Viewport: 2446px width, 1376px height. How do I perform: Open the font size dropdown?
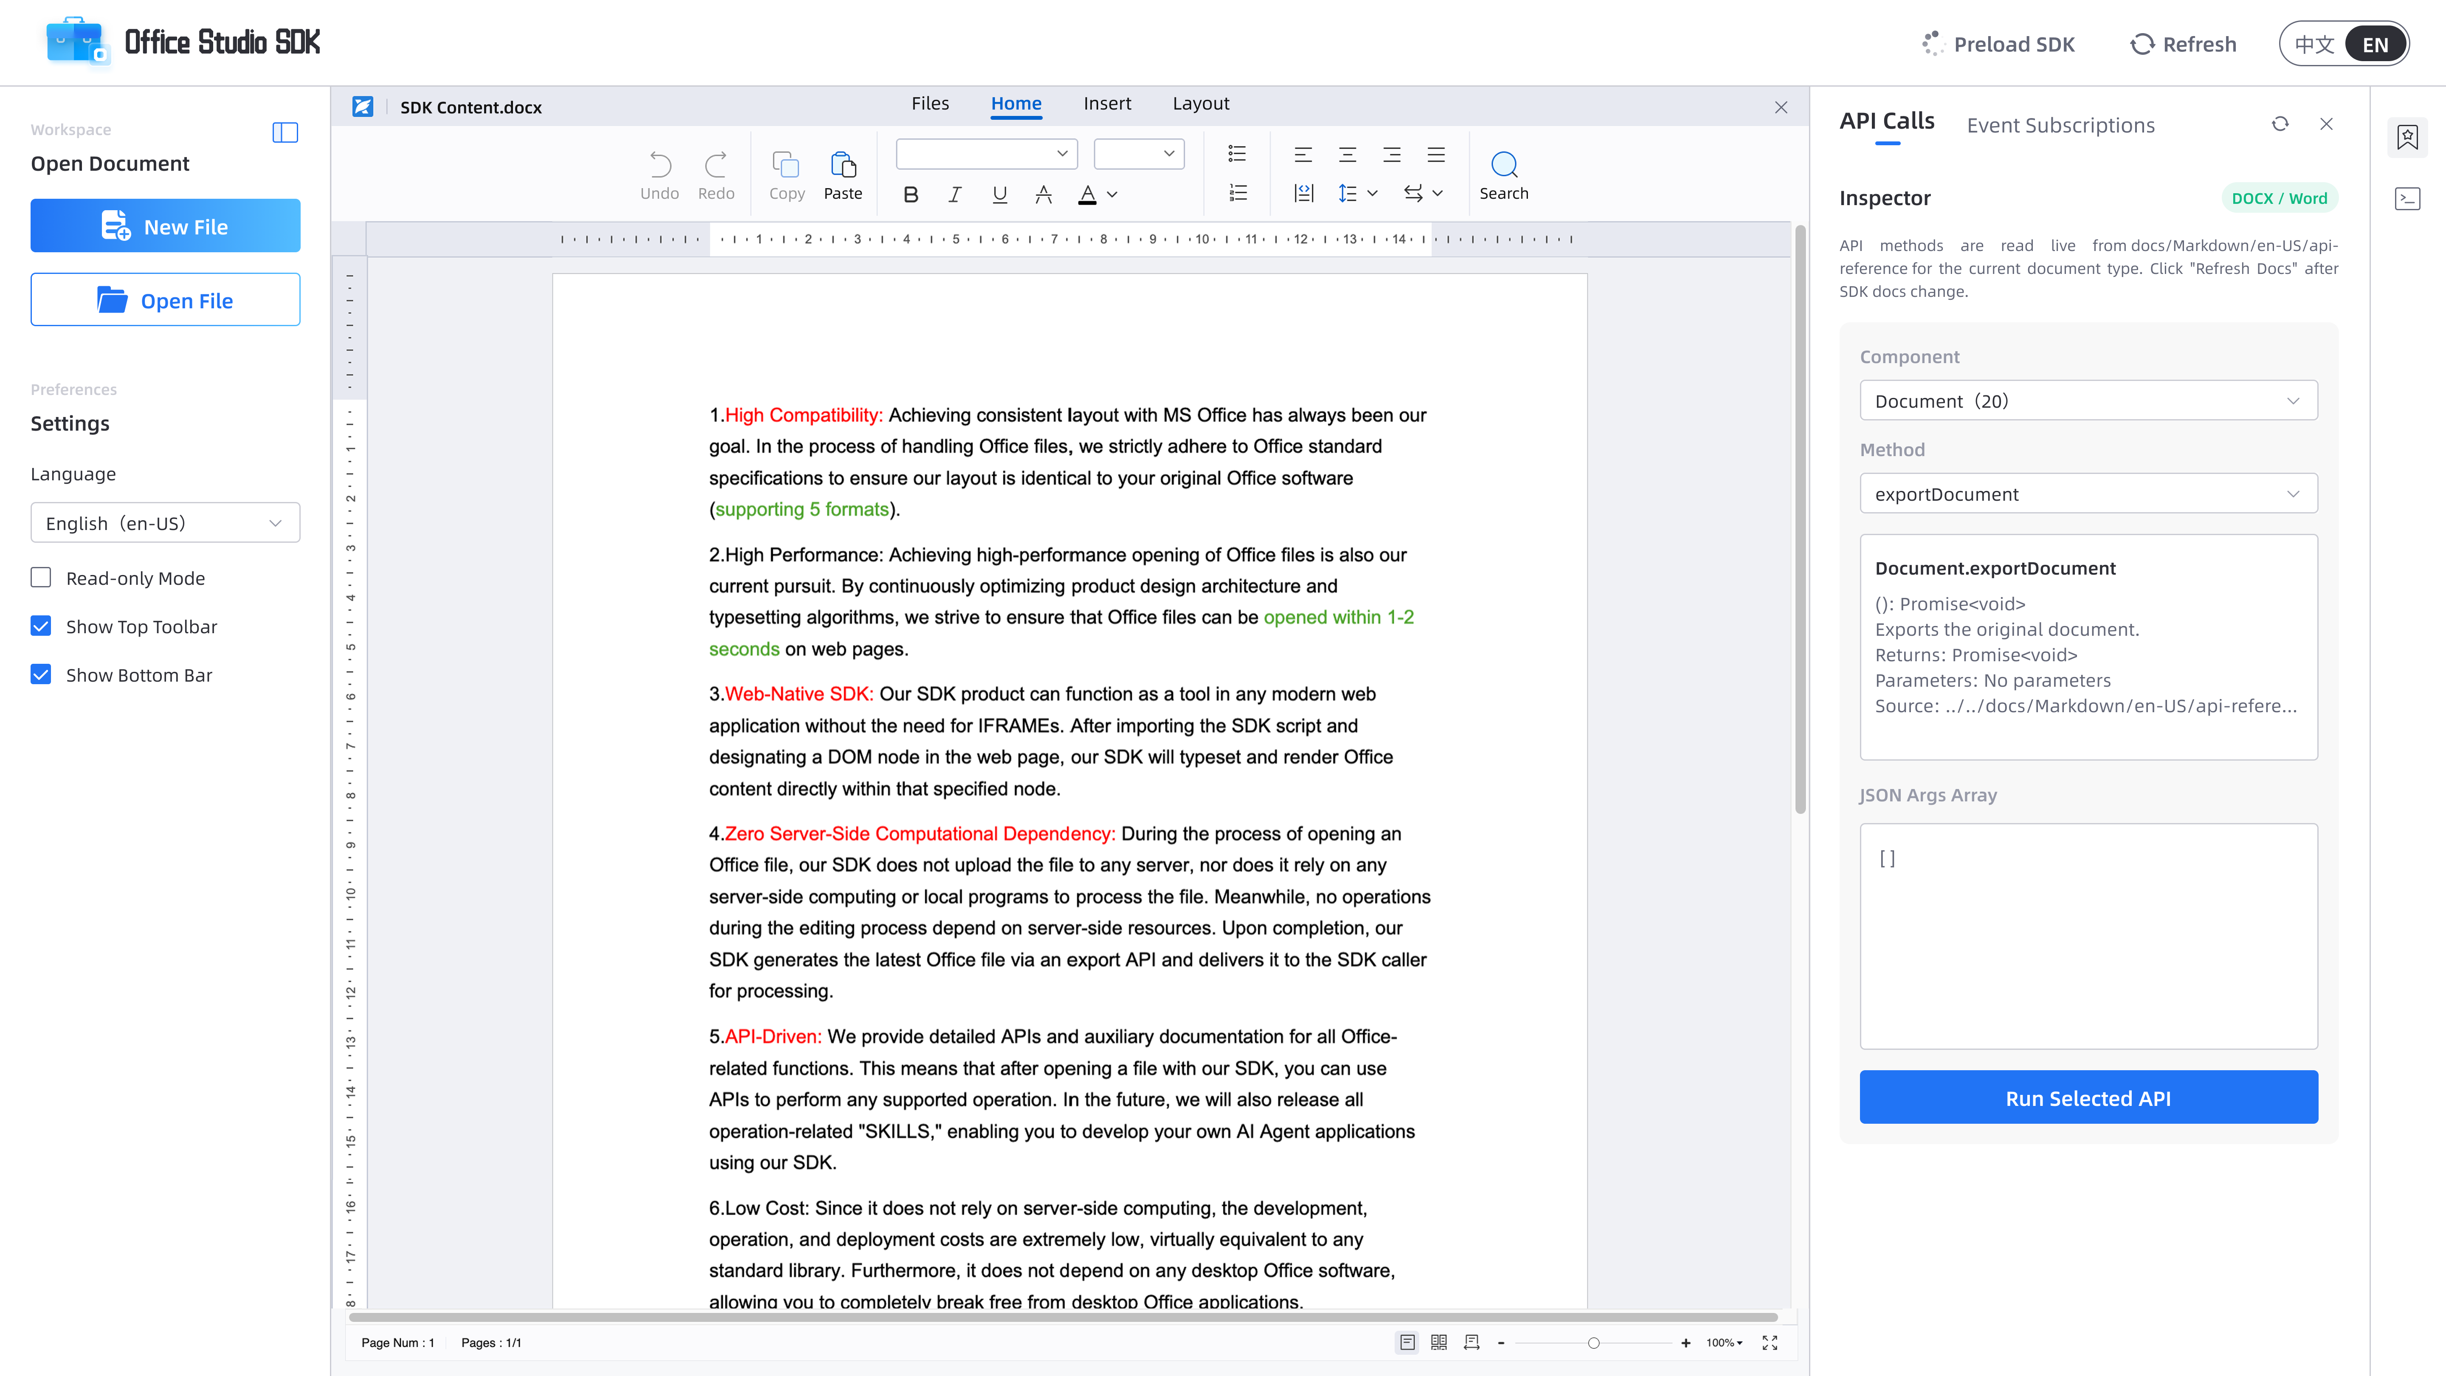pos(1139,154)
